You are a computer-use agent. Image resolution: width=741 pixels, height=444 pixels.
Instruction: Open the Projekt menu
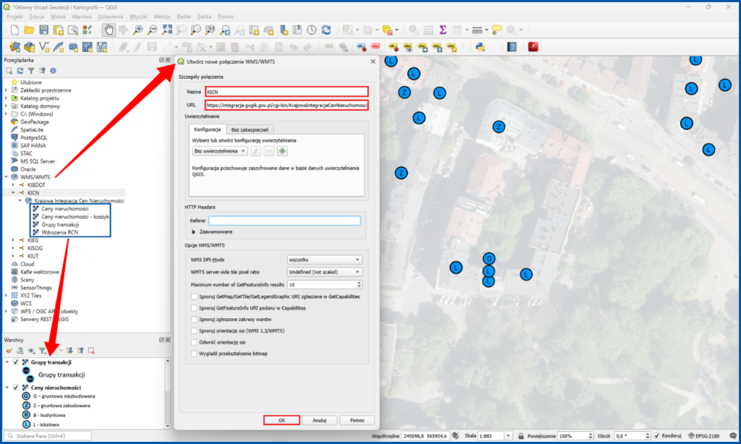coord(14,17)
